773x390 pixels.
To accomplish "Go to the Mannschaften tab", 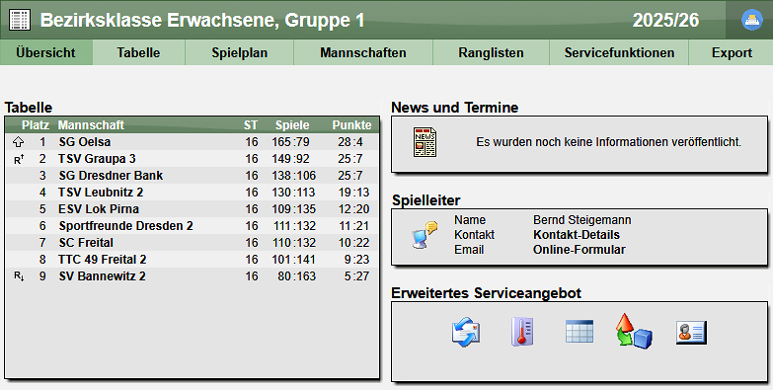I will [363, 52].
